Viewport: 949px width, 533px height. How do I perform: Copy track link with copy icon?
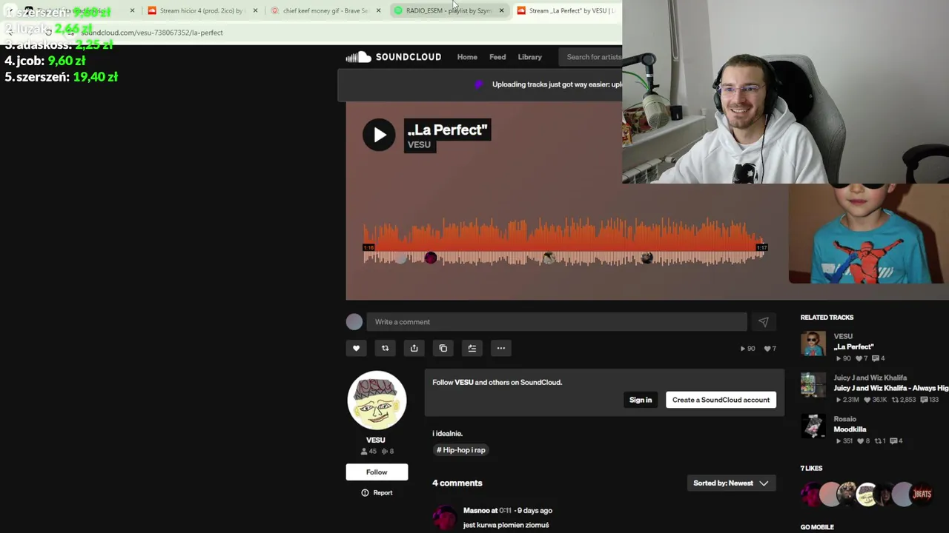click(x=443, y=348)
